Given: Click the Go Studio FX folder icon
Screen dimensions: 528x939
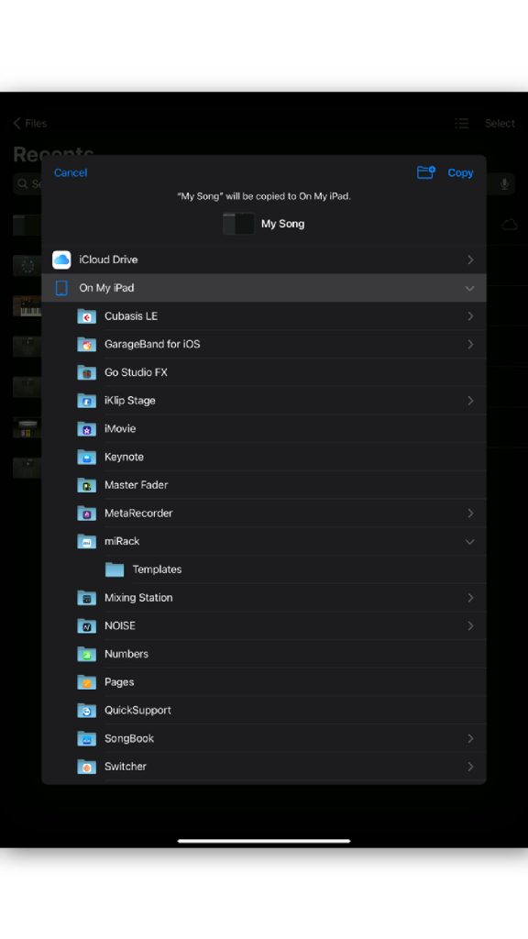Looking at the screenshot, I should [87, 372].
